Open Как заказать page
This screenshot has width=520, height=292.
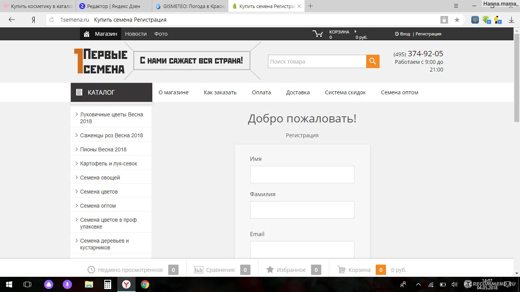coord(220,92)
